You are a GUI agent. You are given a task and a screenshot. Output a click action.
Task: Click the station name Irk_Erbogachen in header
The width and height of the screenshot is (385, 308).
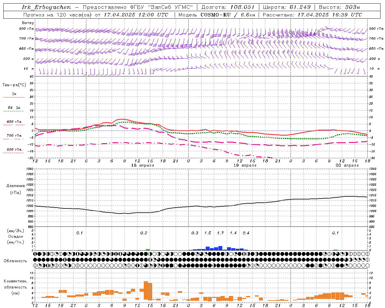pos(46,7)
